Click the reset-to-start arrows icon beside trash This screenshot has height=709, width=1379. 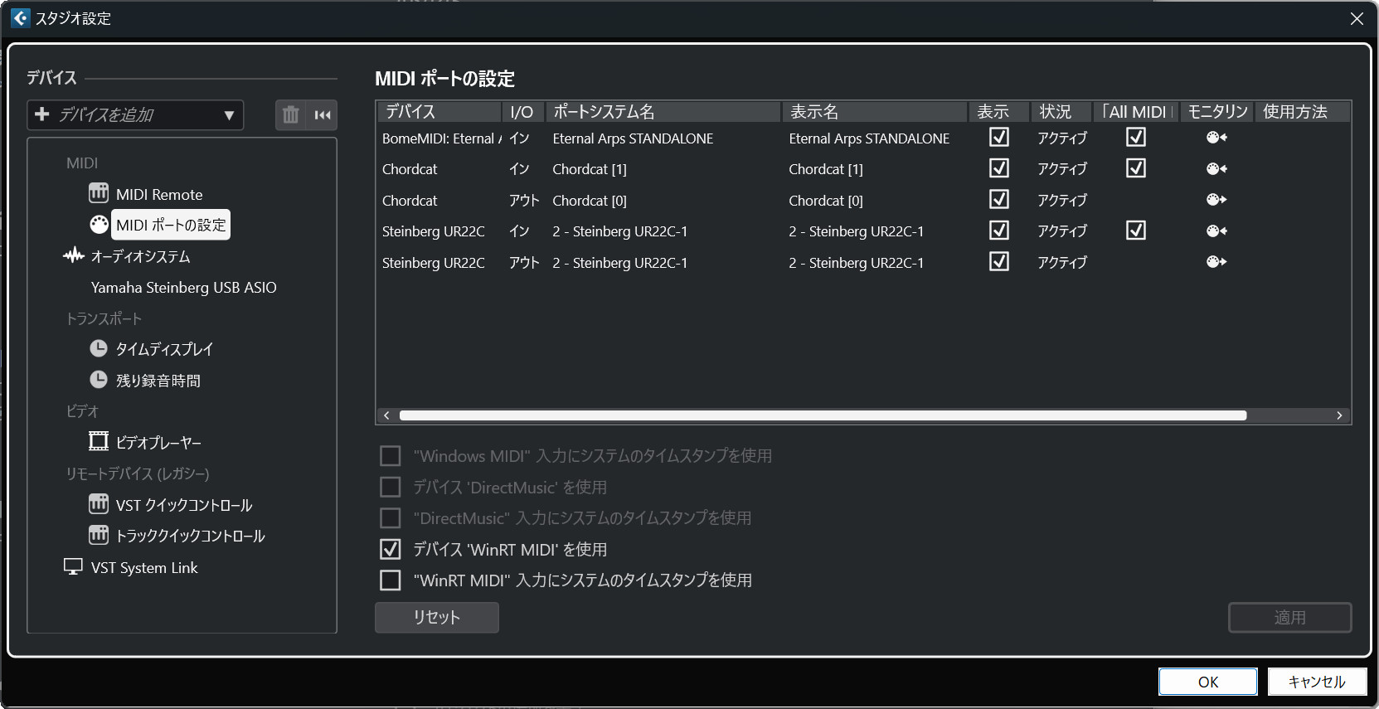click(x=323, y=114)
